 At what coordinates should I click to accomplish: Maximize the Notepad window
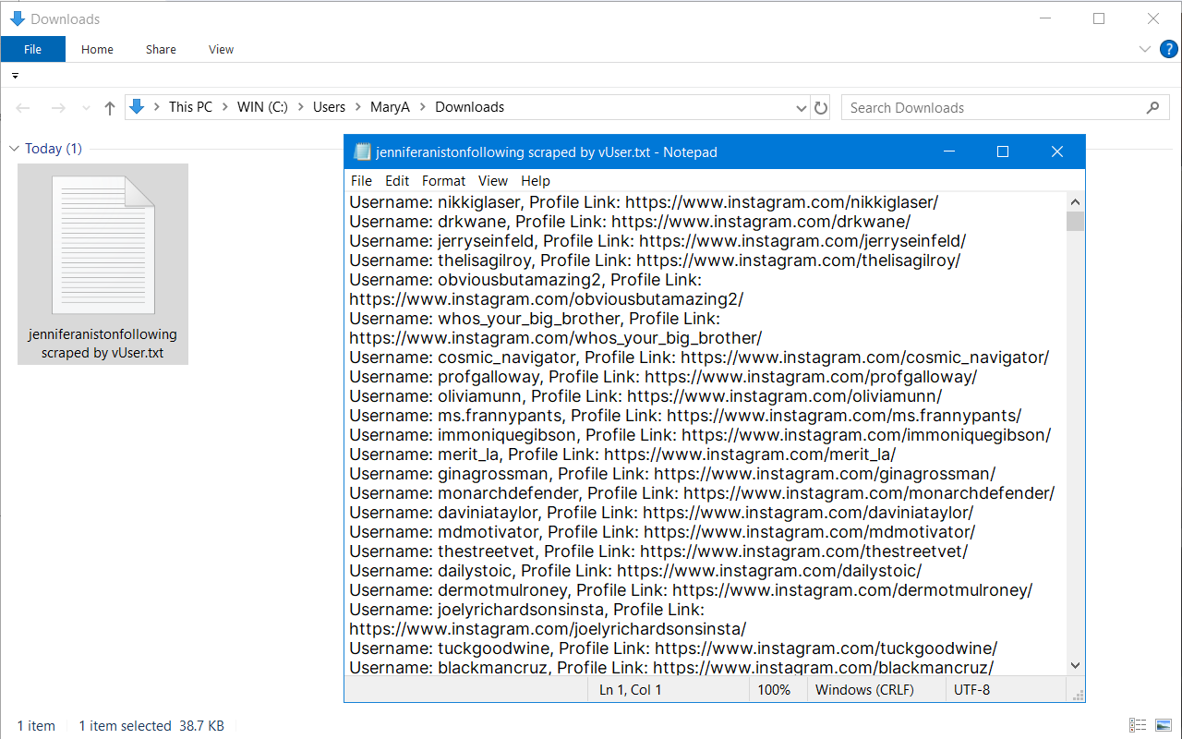click(x=1003, y=151)
